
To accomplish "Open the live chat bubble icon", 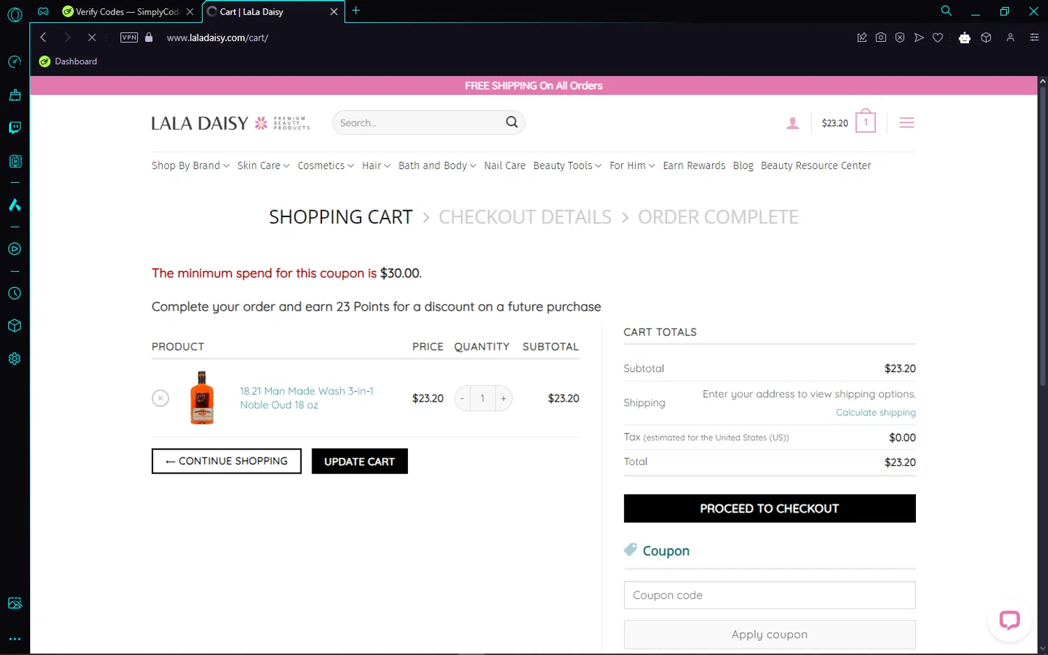I will point(1010,620).
